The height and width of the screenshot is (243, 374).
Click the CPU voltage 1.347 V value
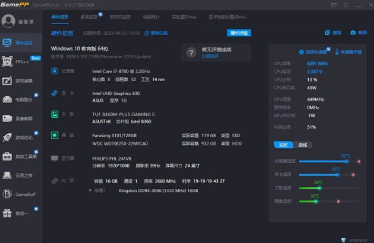(315, 72)
